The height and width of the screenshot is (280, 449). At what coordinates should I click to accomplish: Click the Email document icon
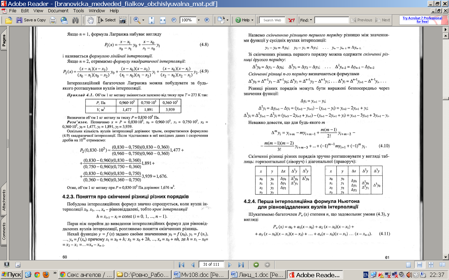[64, 20]
